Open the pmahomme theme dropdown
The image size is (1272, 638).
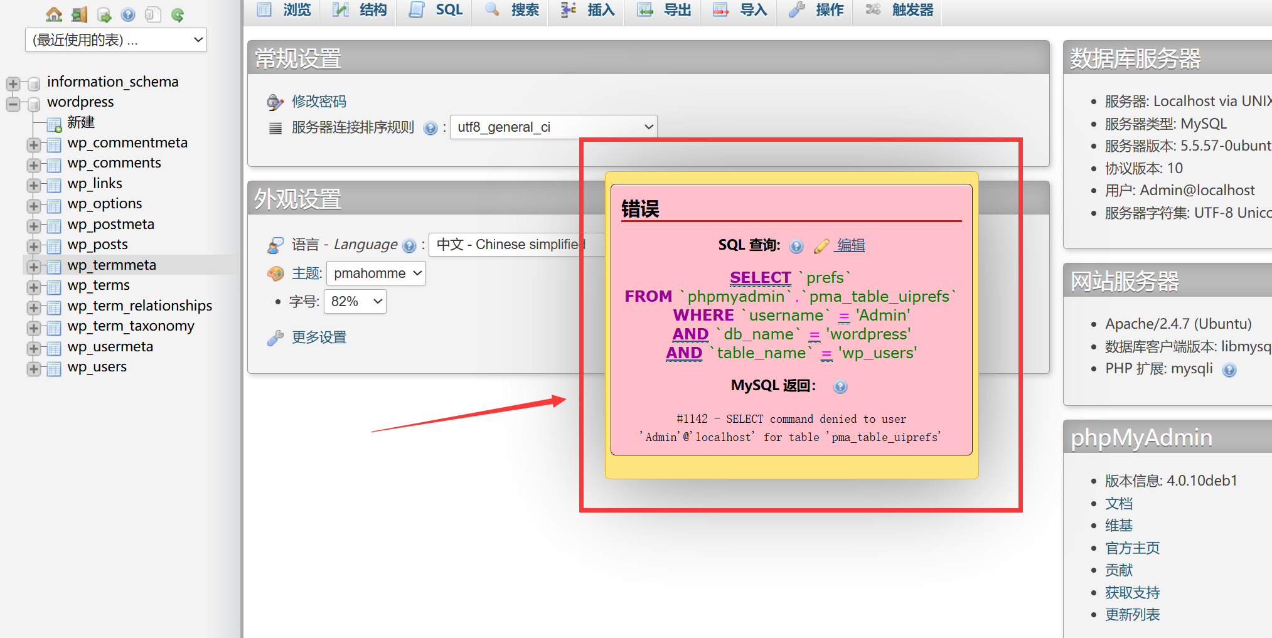(376, 274)
